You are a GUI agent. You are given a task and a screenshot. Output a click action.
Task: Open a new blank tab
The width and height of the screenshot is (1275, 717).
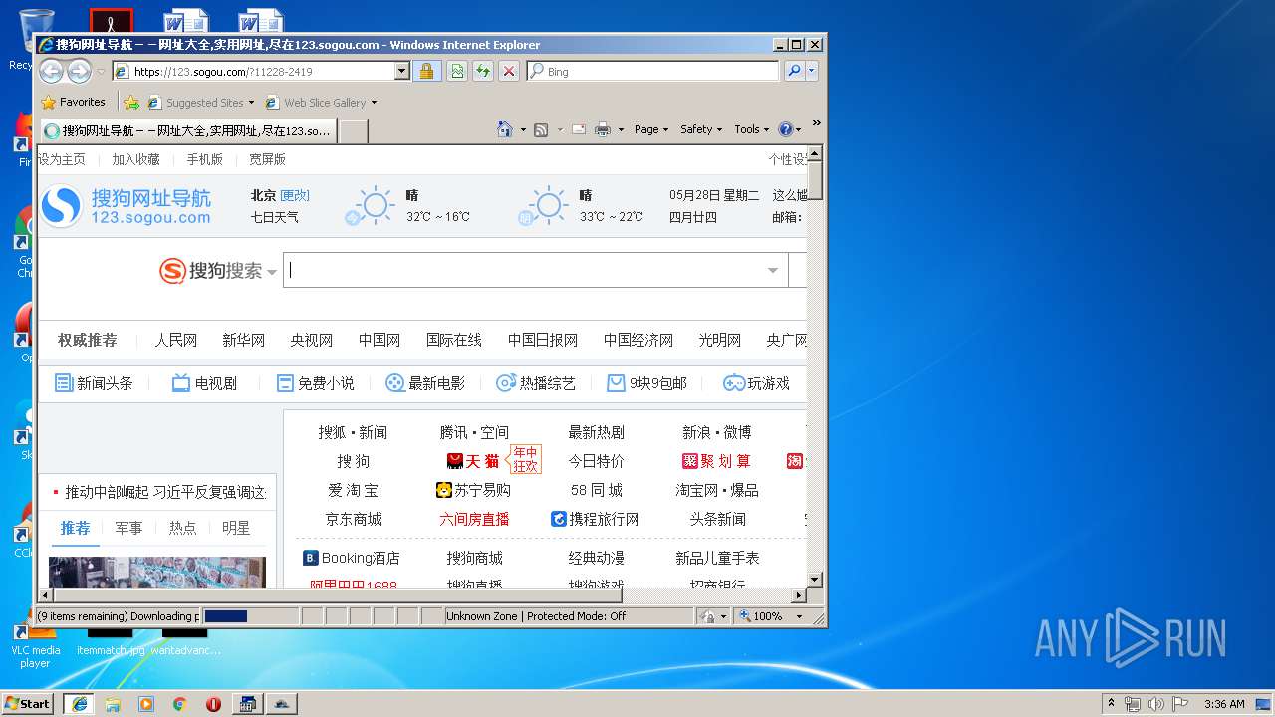354,130
